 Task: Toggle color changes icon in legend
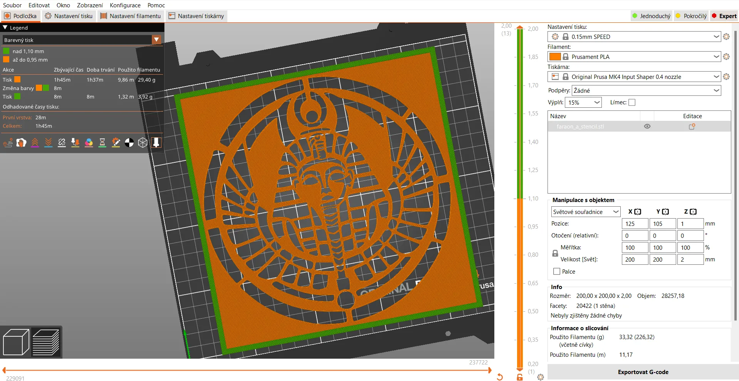(89, 143)
